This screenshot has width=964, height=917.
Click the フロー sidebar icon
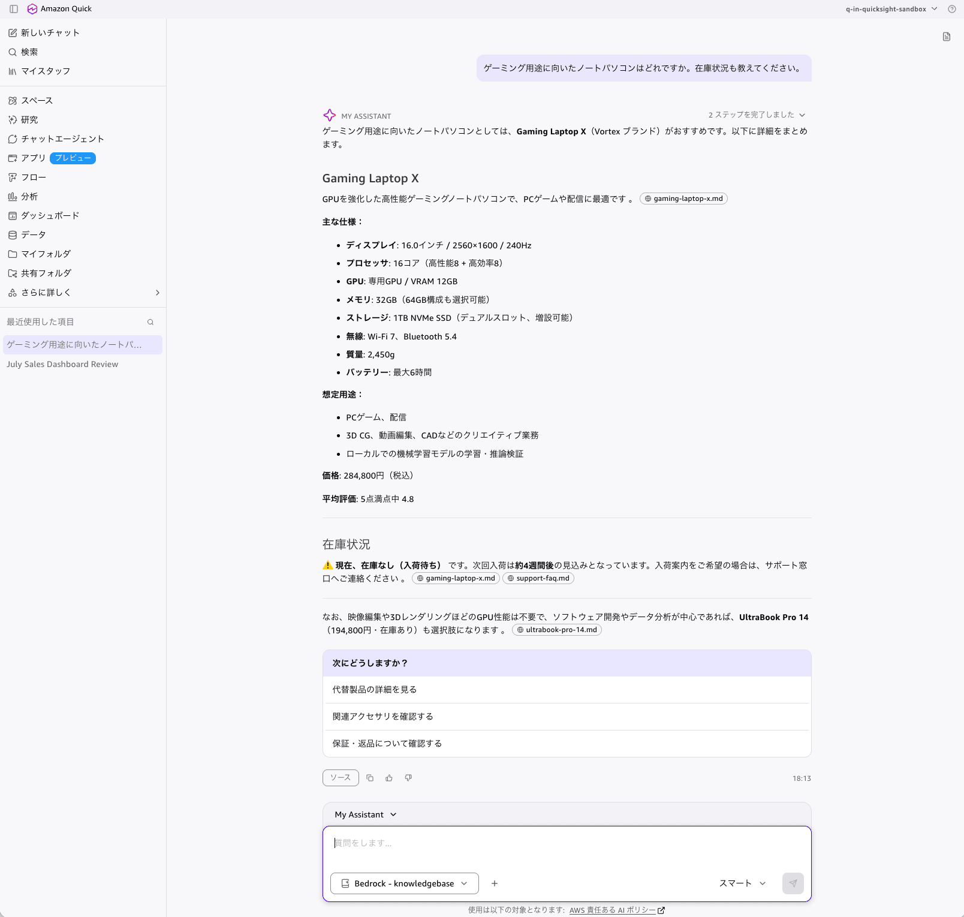(x=13, y=178)
